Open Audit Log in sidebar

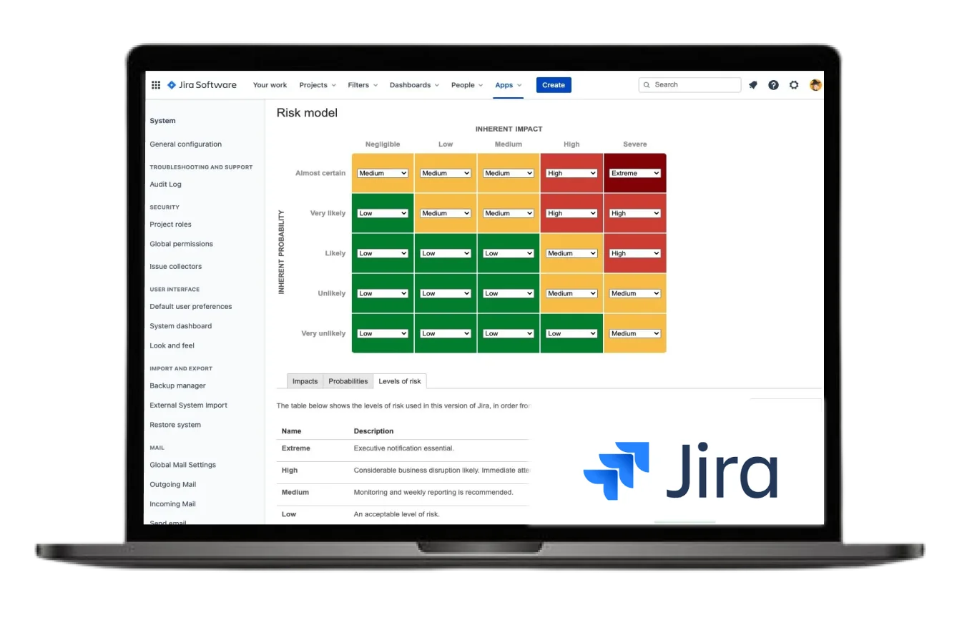point(165,184)
